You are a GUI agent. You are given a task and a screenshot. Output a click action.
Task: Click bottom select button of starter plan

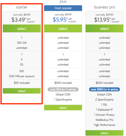[22, 91]
